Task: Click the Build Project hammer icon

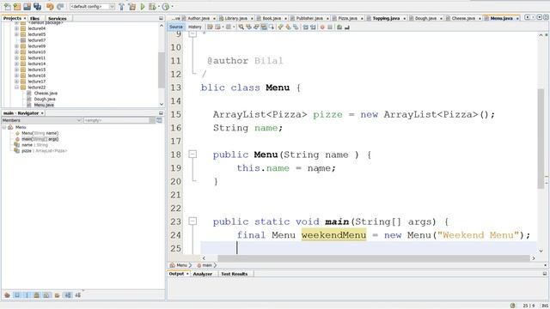Action: tap(121, 6)
